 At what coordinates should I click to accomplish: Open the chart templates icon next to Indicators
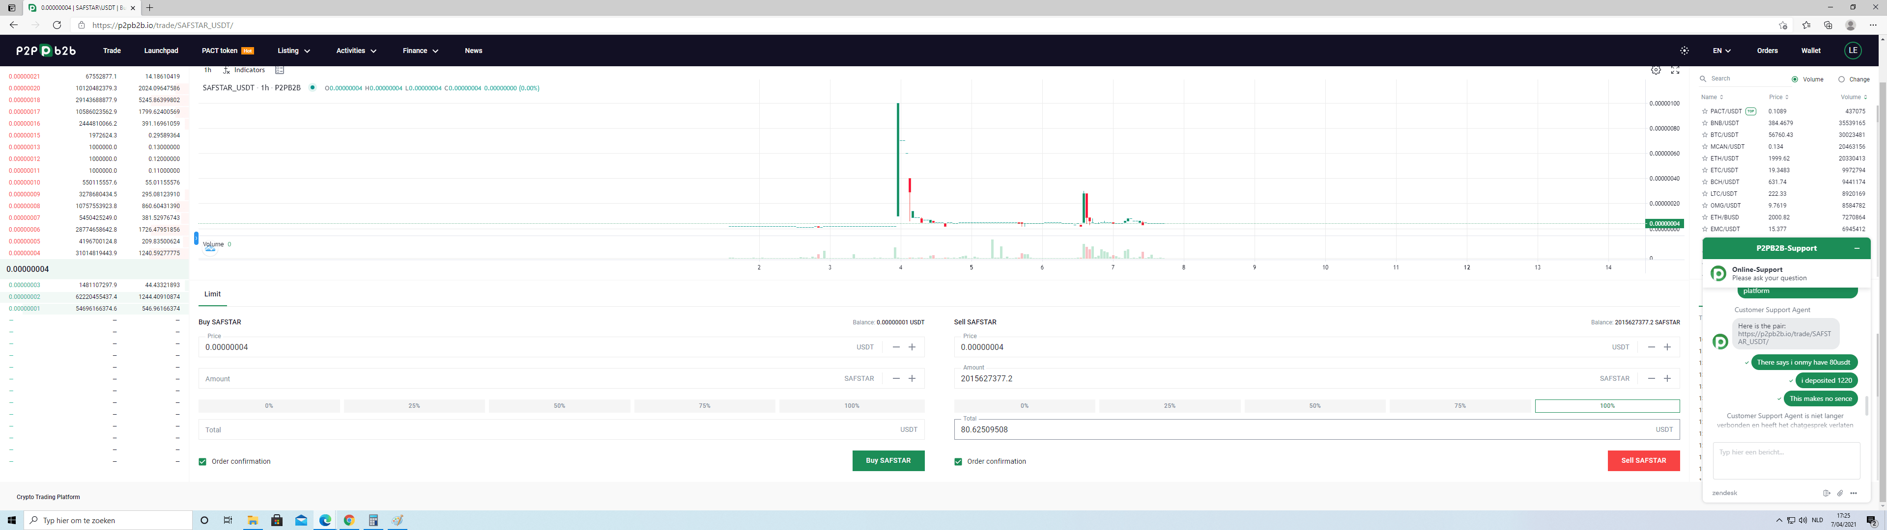[x=279, y=70]
